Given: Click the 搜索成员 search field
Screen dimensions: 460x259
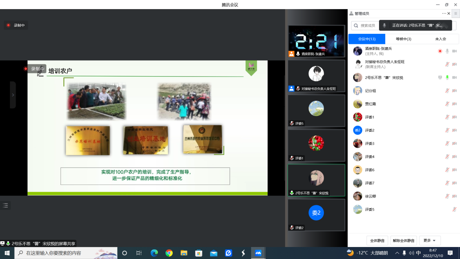Looking at the screenshot, I should coord(367,25).
